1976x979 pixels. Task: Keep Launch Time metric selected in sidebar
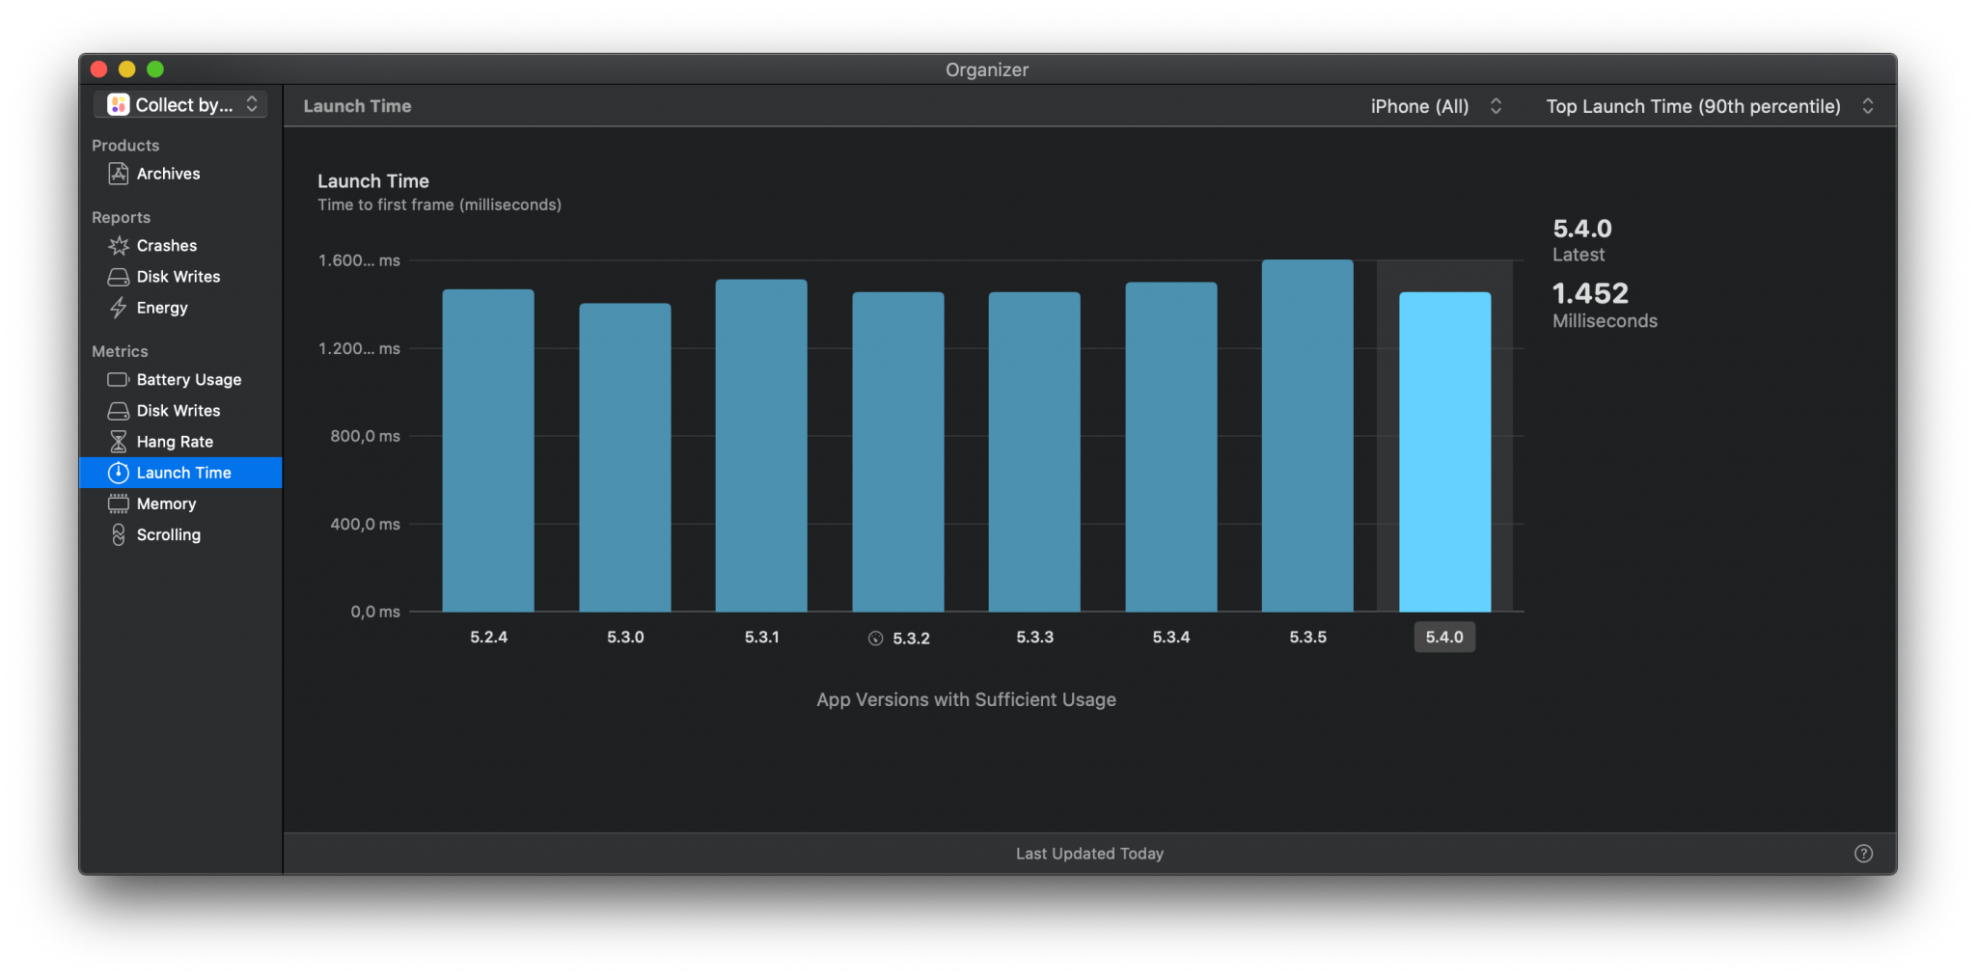(x=184, y=473)
